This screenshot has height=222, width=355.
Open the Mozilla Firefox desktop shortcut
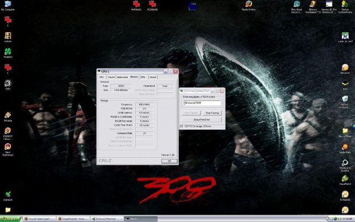249,6
